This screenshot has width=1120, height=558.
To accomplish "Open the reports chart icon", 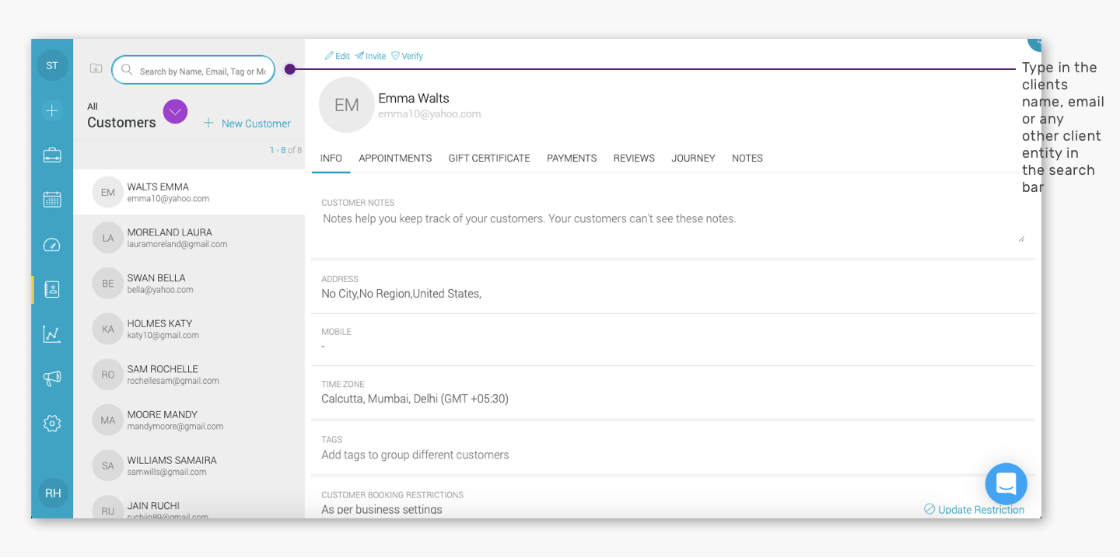I will click(x=52, y=334).
